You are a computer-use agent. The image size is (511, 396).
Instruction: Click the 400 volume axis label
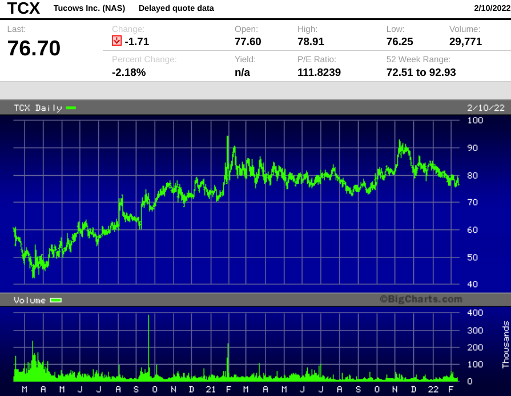(475, 313)
